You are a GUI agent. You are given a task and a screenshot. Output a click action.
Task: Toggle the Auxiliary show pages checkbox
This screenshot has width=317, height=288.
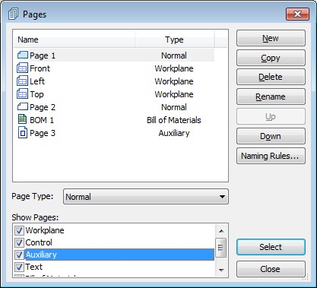[19, 255]
